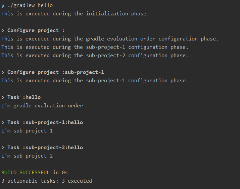Click the "3 actionable tasks: 3 executed" summary

tap(46, 181)
